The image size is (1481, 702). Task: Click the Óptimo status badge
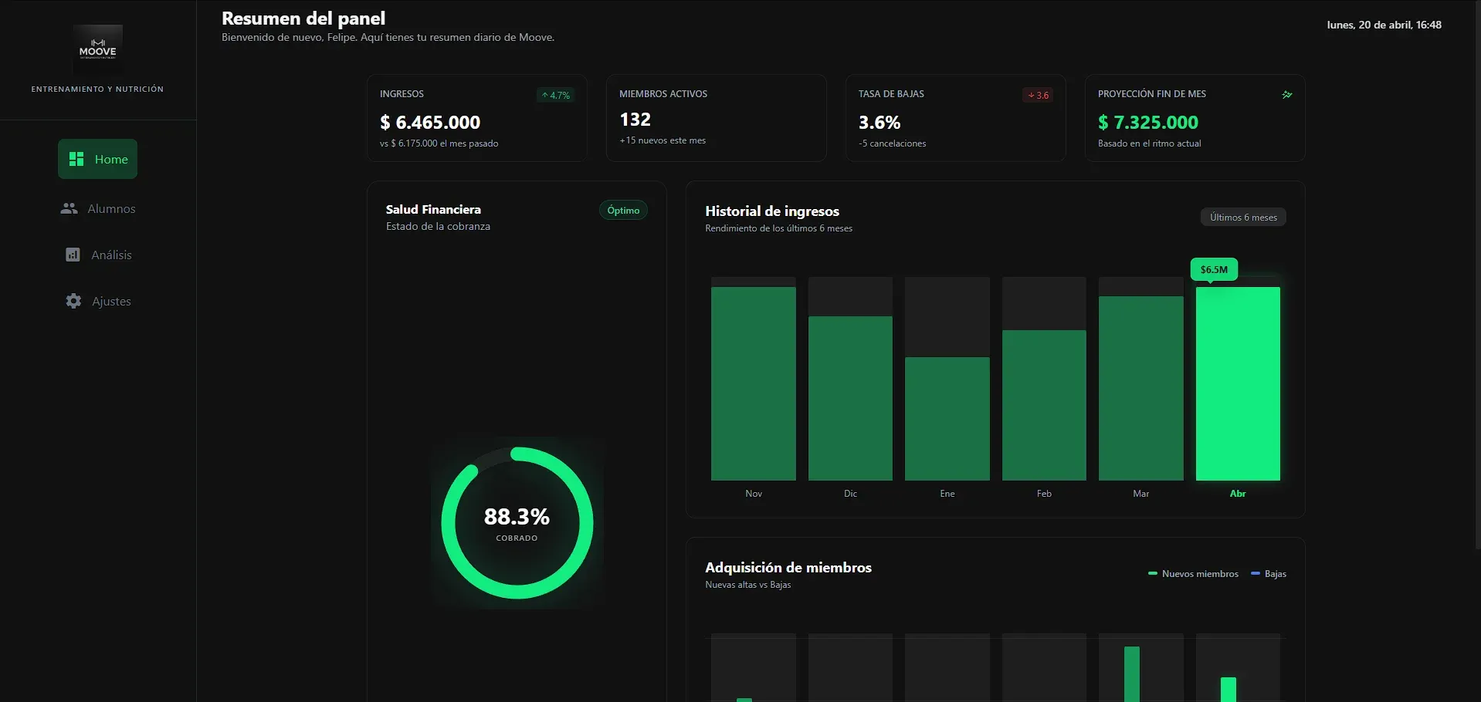point(623,211)
